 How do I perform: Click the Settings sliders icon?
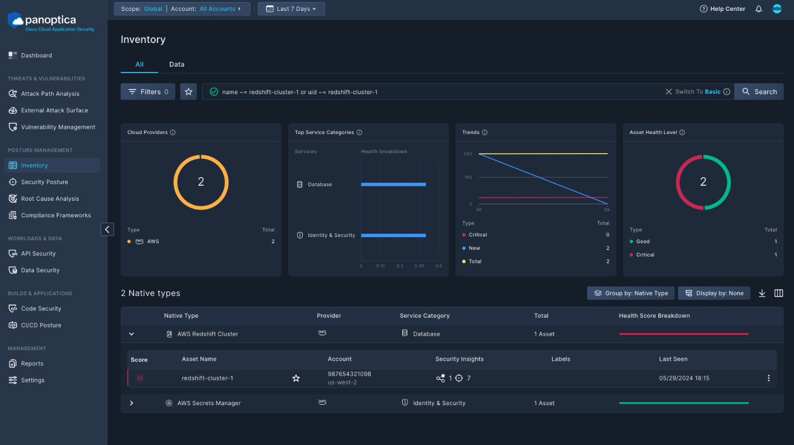(13, 380)
